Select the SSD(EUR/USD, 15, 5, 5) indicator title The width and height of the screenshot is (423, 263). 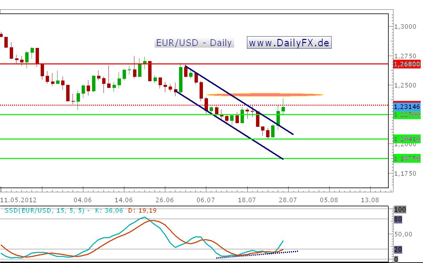pyautogui.click(x=47, y=211)
